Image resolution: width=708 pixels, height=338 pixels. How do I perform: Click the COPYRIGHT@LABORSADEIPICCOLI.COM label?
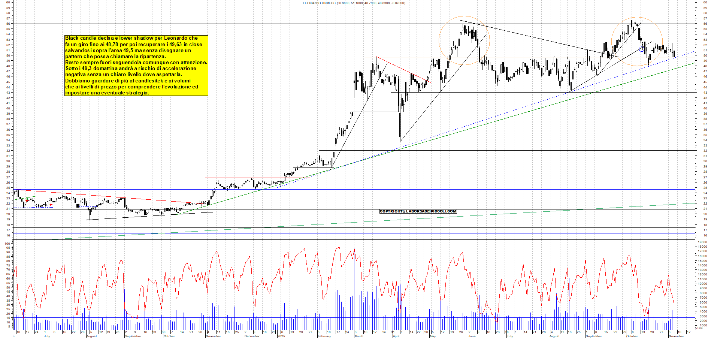pyautogui.click(x=418, y=211)
